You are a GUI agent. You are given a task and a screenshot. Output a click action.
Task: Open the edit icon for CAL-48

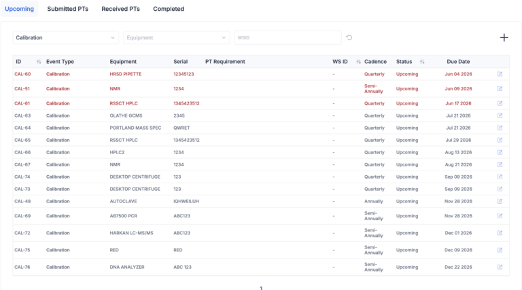(500, 201)
